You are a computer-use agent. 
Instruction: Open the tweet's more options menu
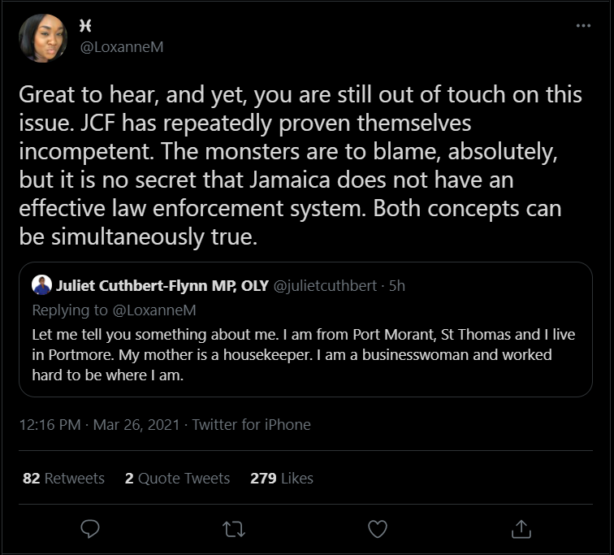tap(583, 26)
